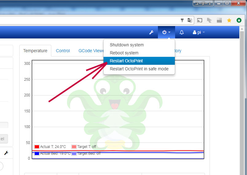Click the green up-arrow extension icon

pos(239,20)
